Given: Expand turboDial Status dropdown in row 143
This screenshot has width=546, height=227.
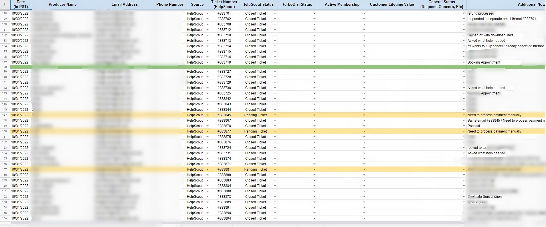Looking at the screenshot, I should point(314,93).
